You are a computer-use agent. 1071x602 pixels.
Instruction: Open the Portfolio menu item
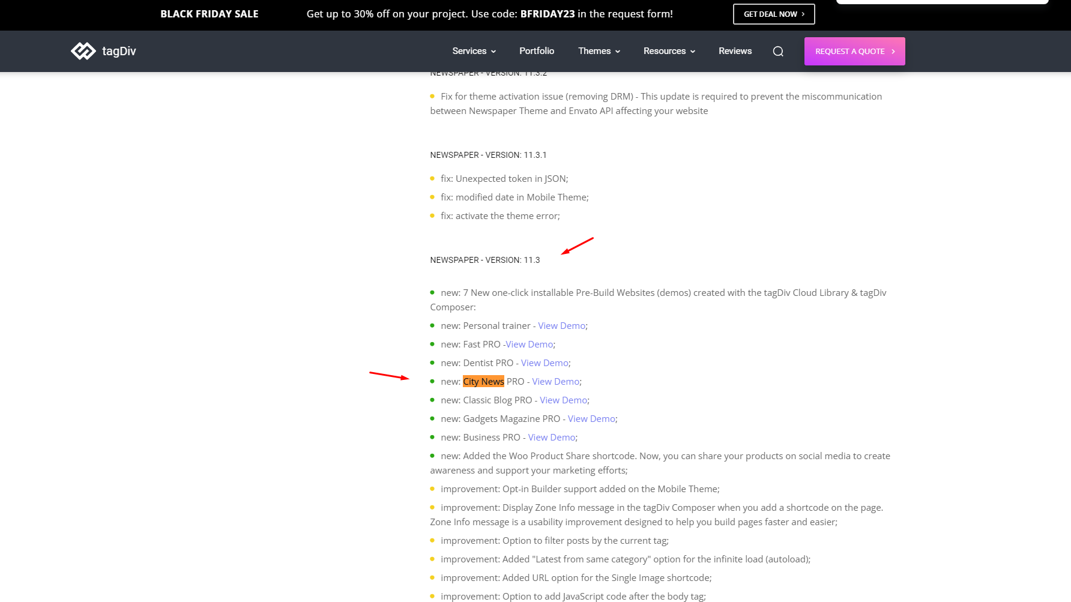tap(537, 51)
